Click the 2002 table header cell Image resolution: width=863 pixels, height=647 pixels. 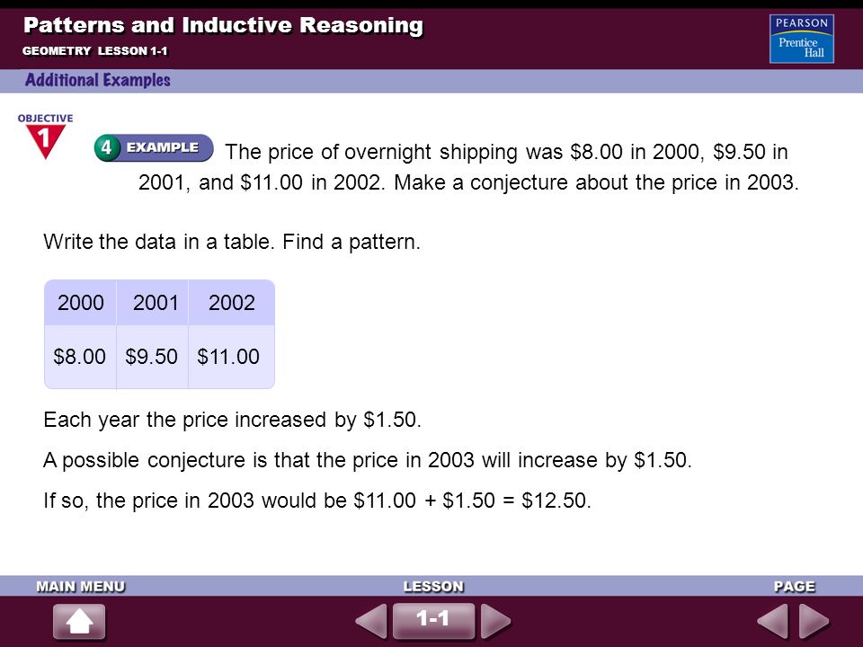pos(232,303)
